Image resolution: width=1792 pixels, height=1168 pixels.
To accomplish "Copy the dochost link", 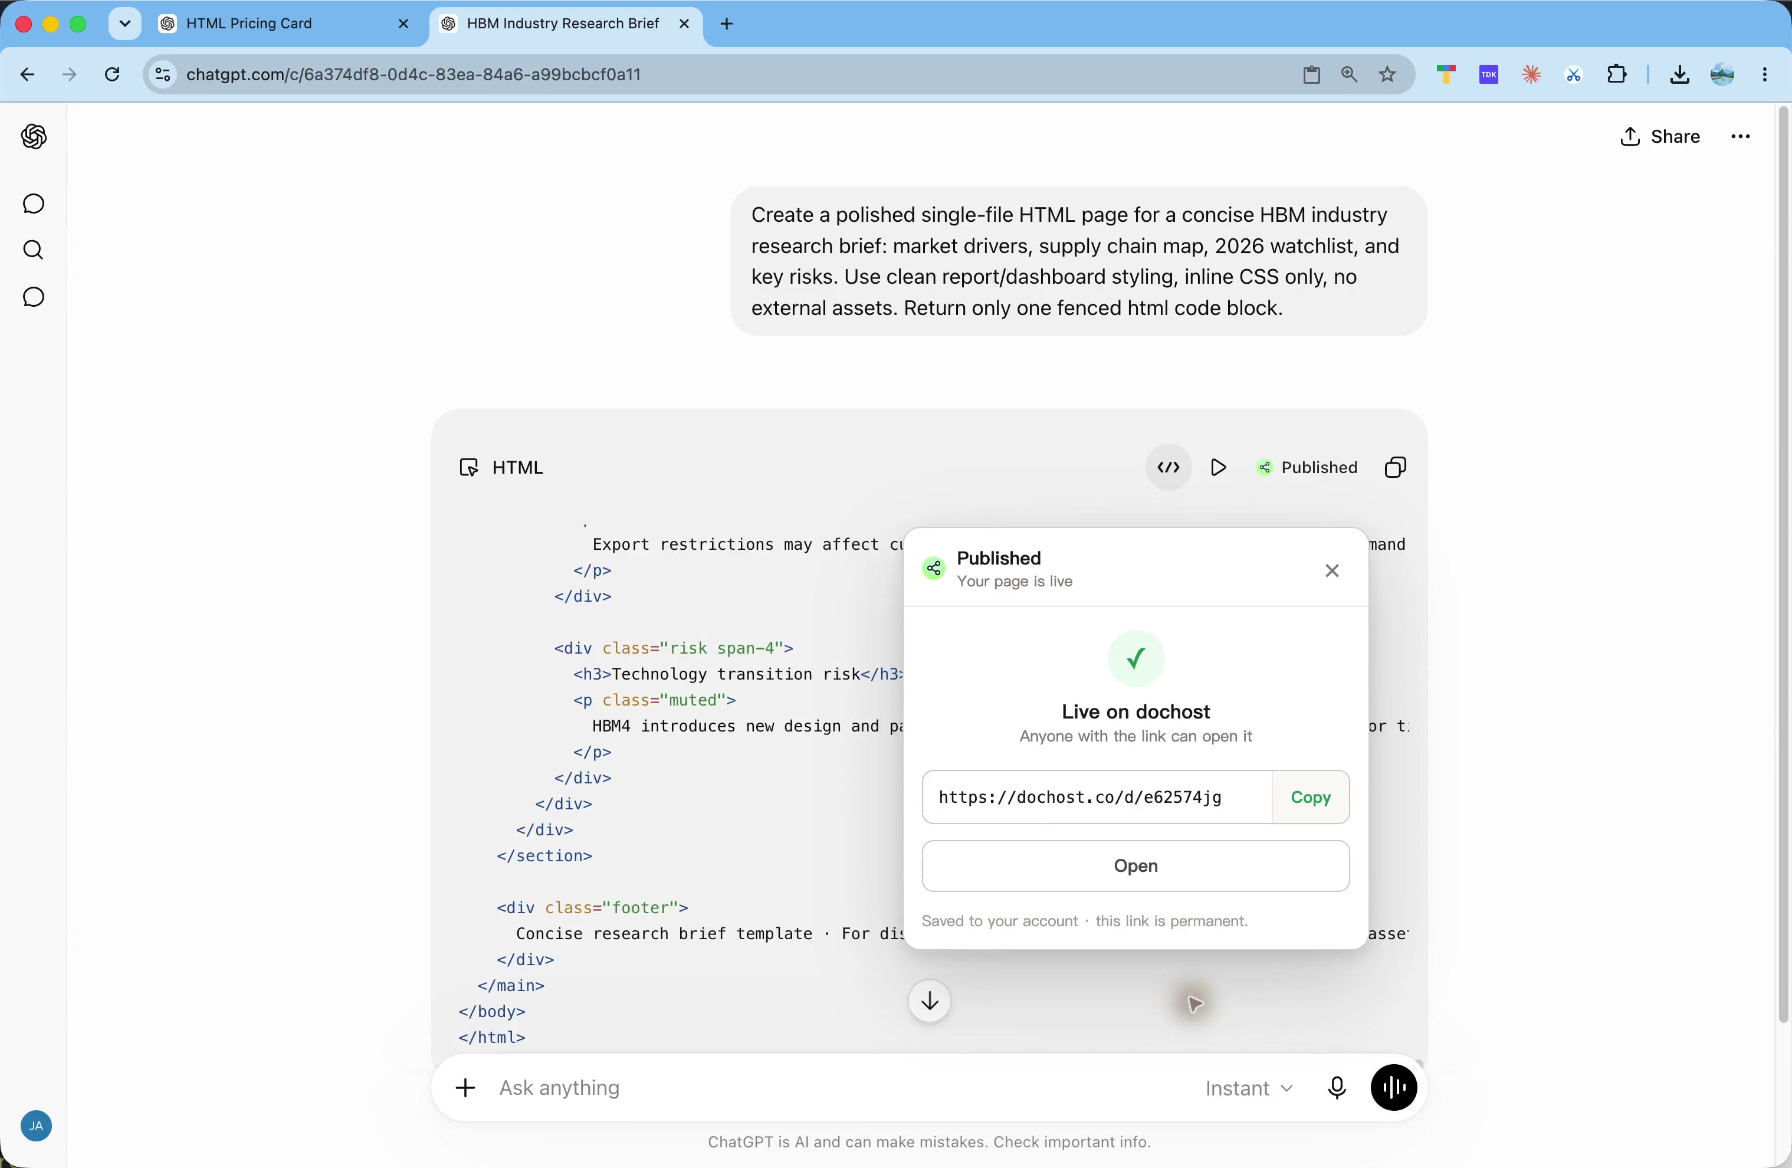I will pos(1310,797).
